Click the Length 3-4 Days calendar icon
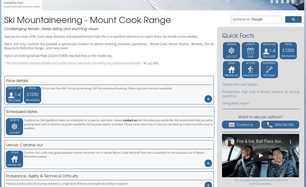306x187 pixels. 250,51
